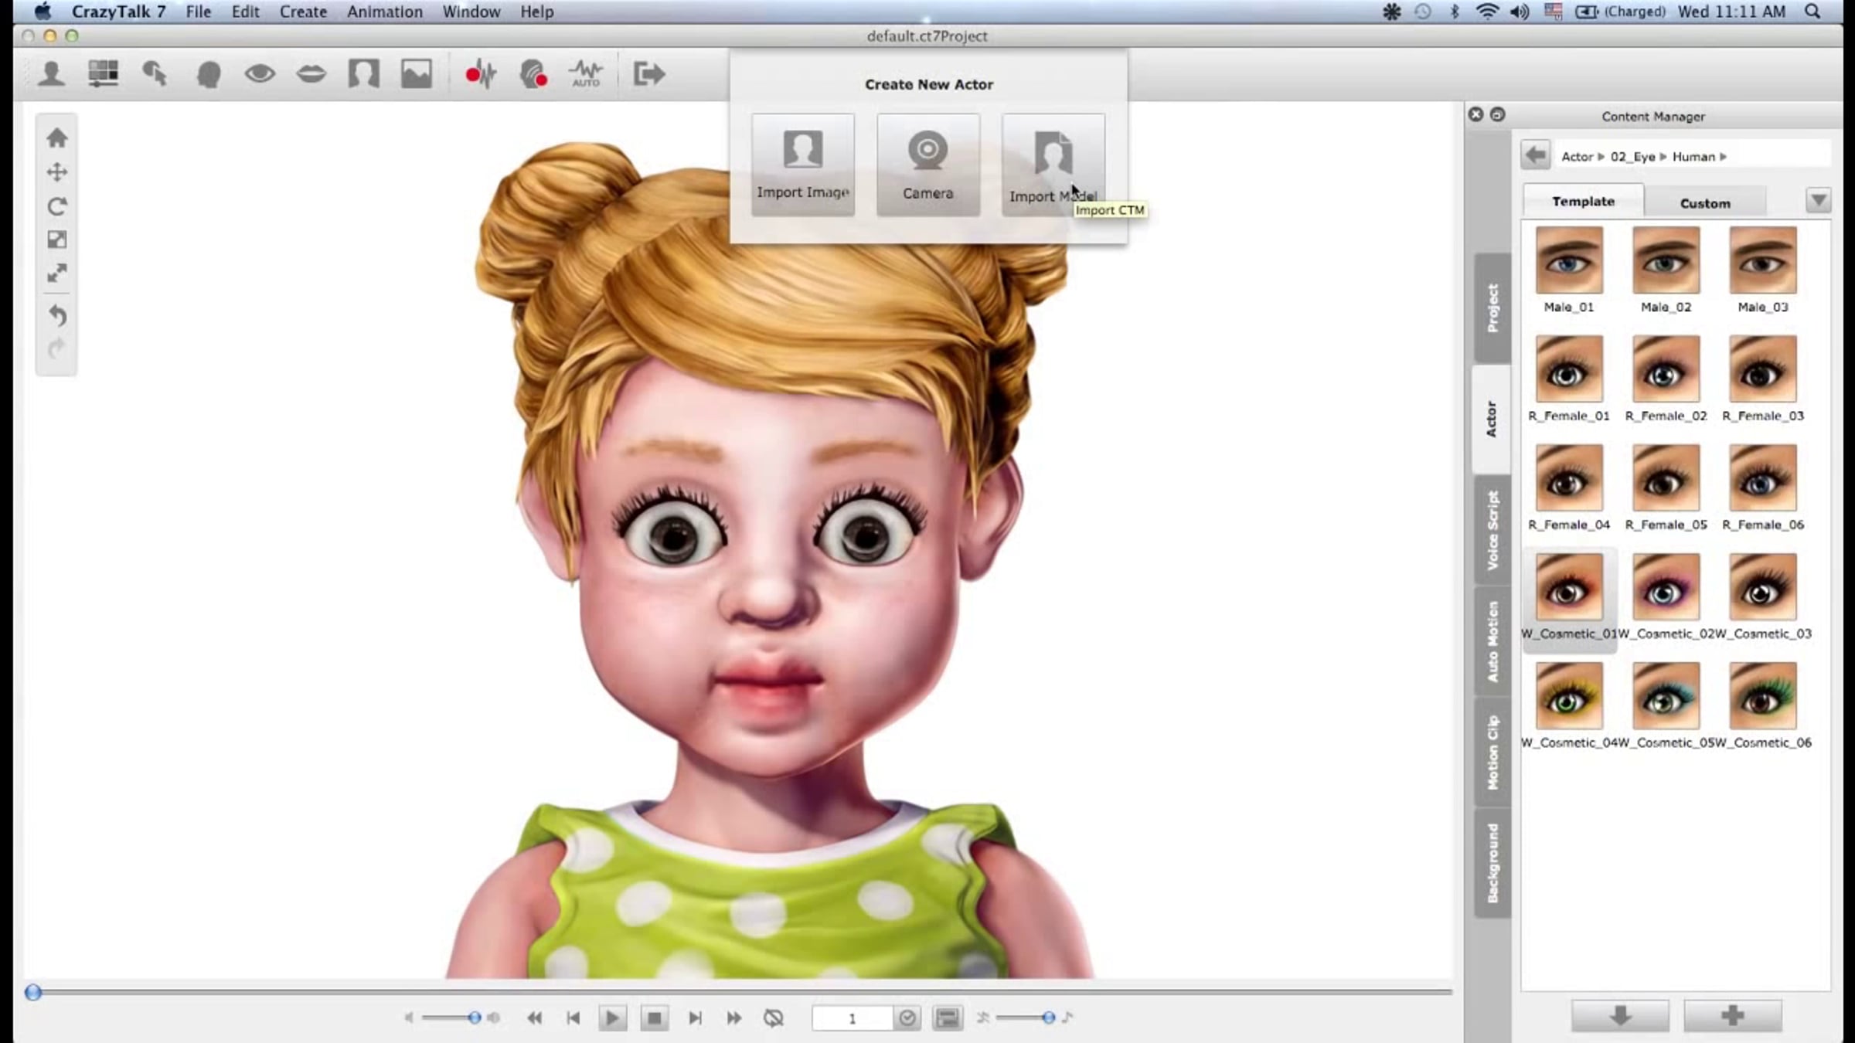
Task: Select the Rotate tool in left sidebar
Action: click(x=56, y=206)
